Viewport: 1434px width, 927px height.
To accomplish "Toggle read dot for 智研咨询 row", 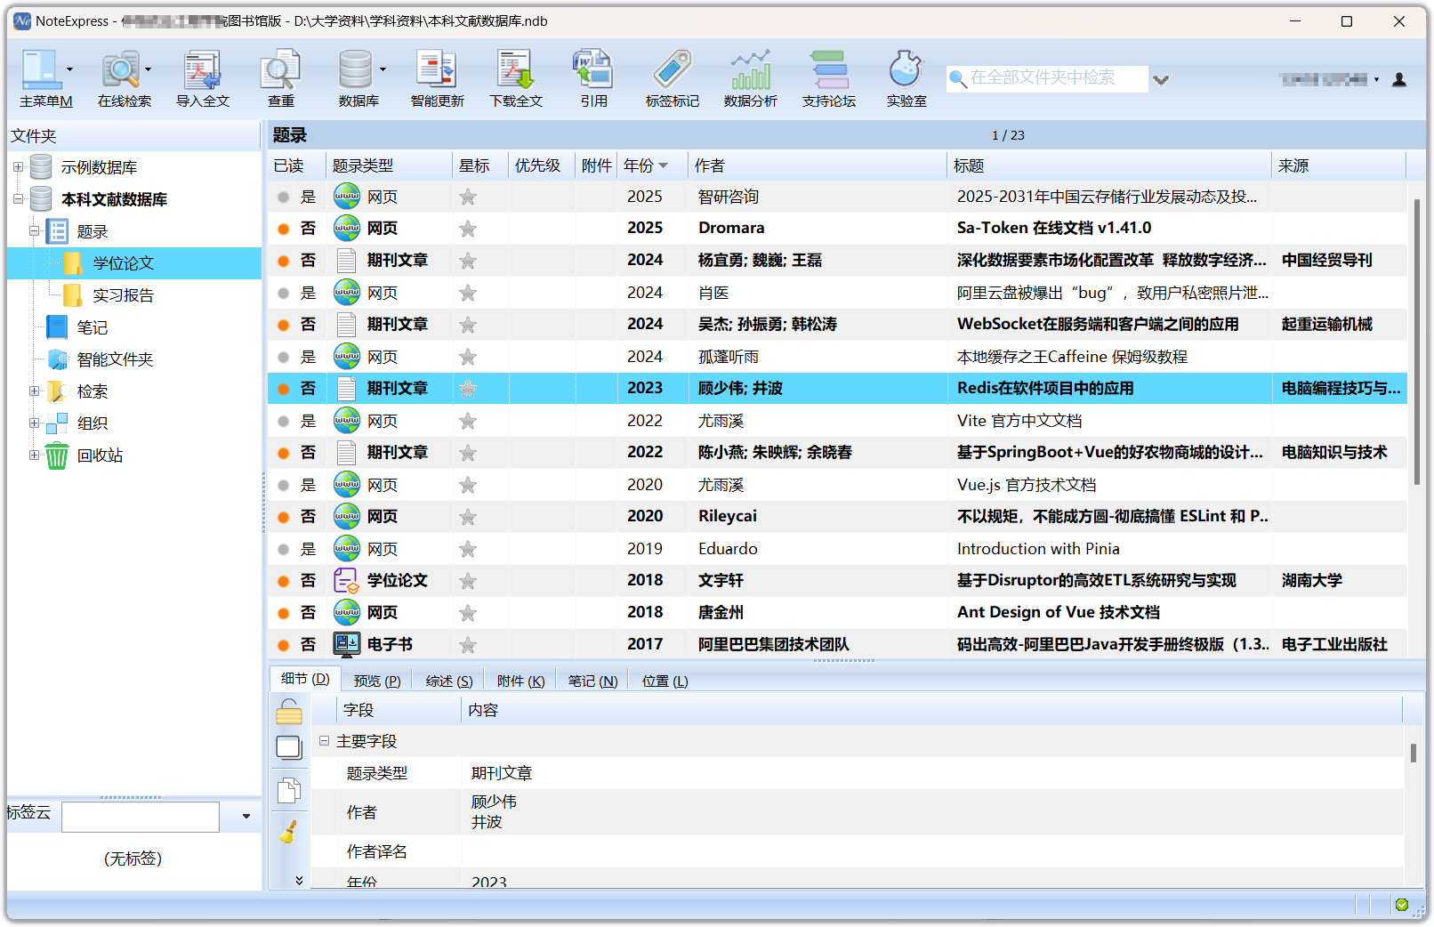I will (x=283, y=197).
